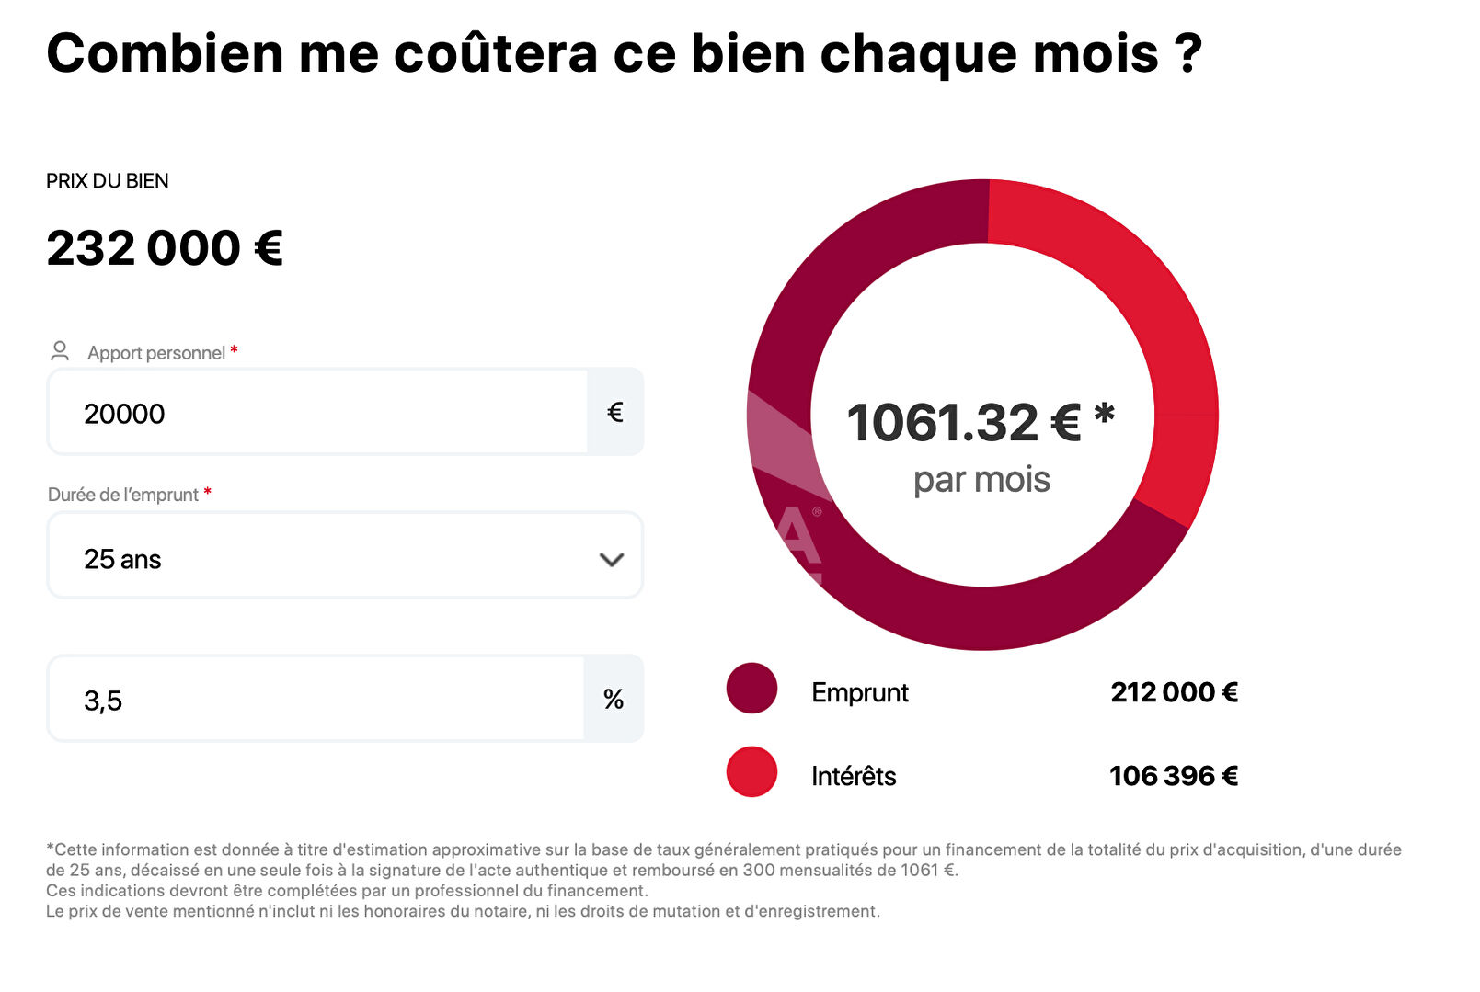Click the percent symbol in the rate field
The height and width of the screenshot is (992, 1480).
coord(614,700)
